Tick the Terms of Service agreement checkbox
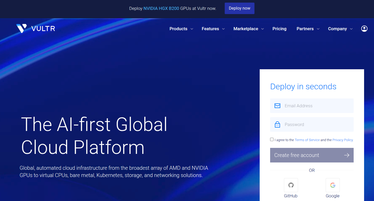This screenshot has height=201, width=374. [272, 140]
